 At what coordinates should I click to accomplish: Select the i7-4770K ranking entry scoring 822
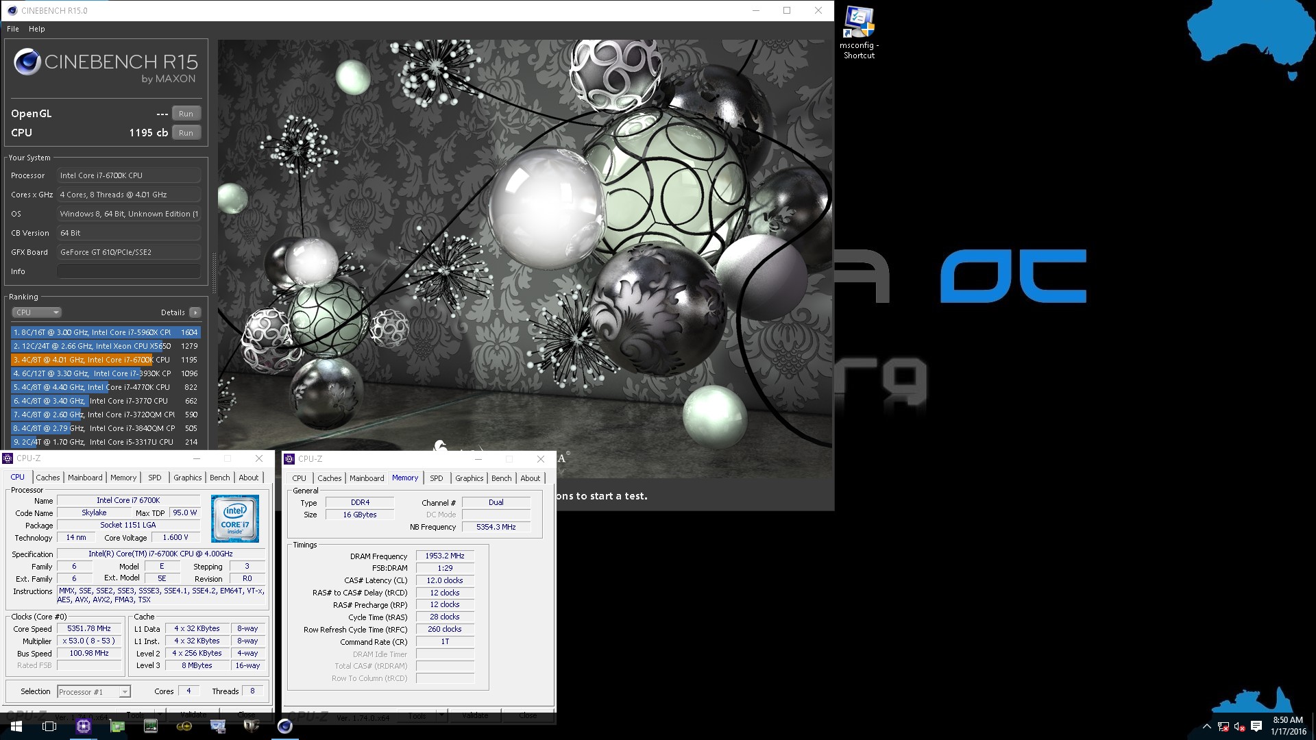click(106, 387)
